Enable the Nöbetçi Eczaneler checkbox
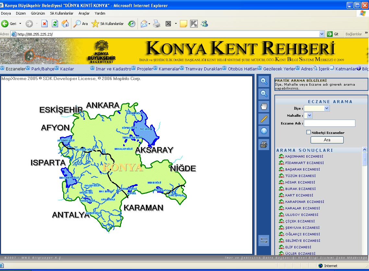This screenshot has width=369, height=271. click(x=308, y=132)
